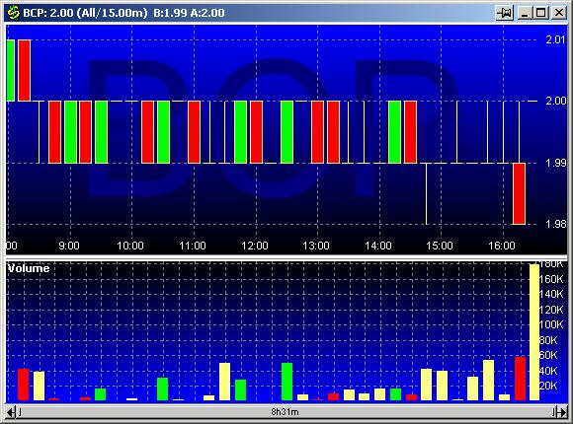Select the red candle dropping to 1.98
The height and width of the screenshot is (424, 573).
519,193
